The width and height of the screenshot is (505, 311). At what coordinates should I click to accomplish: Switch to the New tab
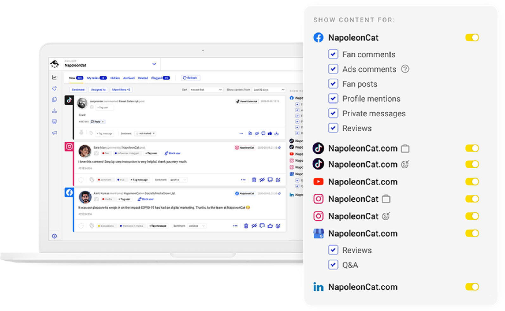click(x=76, y=78)
